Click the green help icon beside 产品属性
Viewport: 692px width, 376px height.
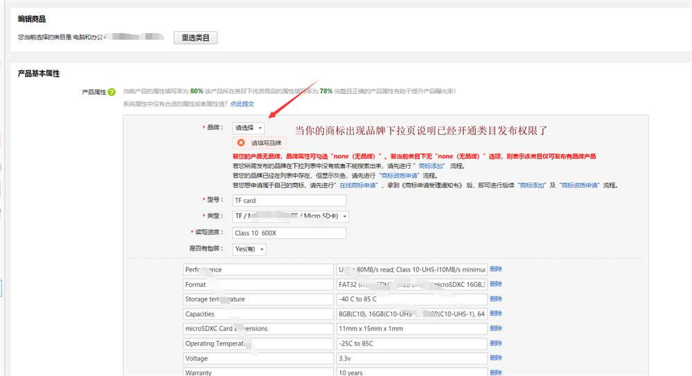(x=112, y=92)
